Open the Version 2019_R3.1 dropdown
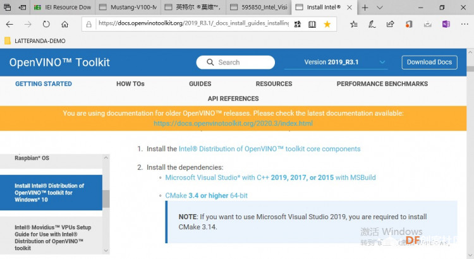Viewport: 474px width, 259px height. pyautogui.click(x=336, y=63)
